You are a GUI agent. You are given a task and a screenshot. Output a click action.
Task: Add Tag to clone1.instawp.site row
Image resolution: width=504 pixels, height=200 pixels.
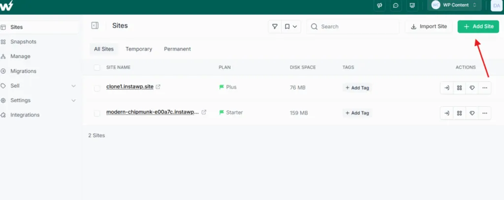tap(357, 87)
